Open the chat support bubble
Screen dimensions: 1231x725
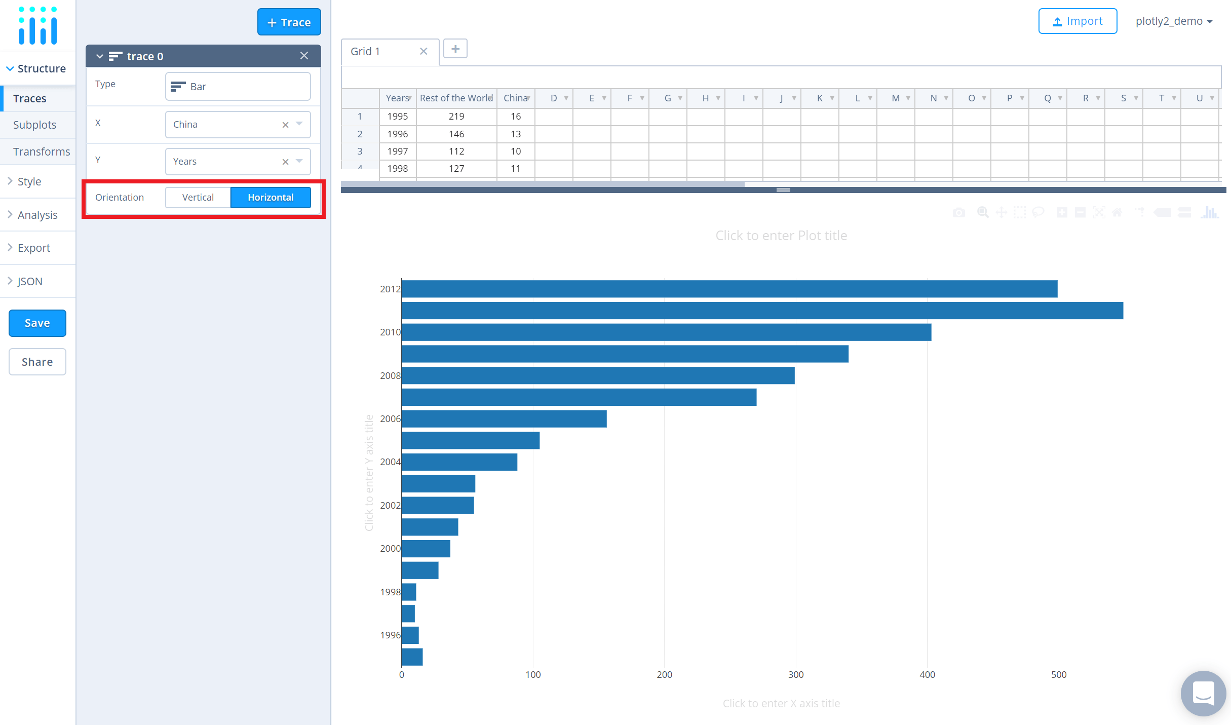(1203, 693)
